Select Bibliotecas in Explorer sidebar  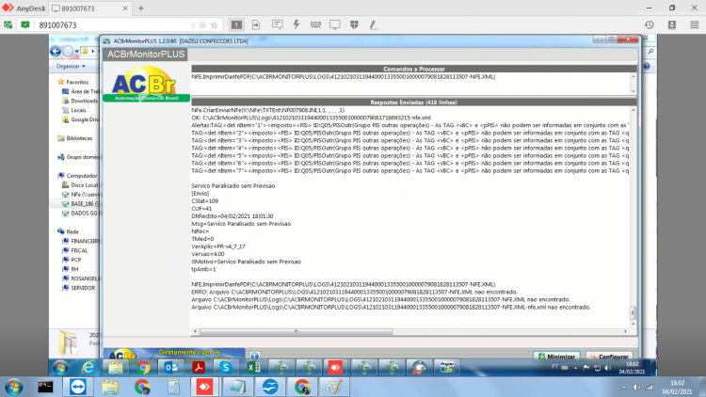point(79,138)
